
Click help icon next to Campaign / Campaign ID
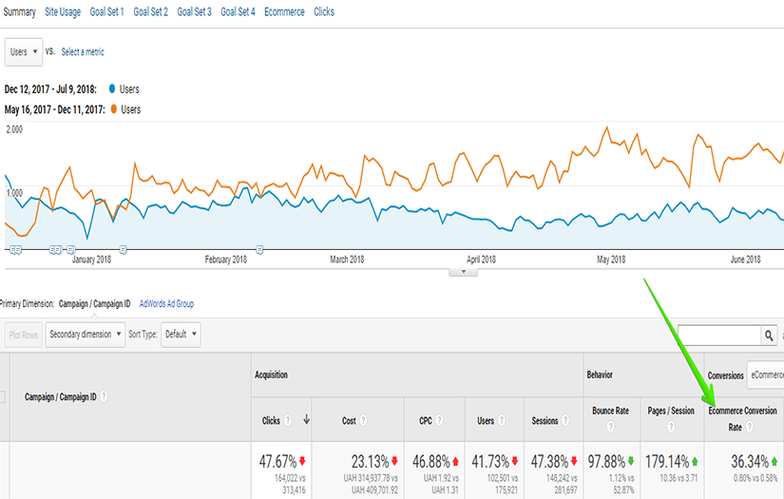[x=105, y=397]
